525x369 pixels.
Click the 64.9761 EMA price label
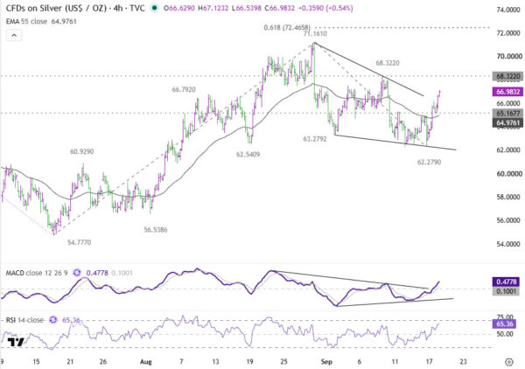[507, 122]
